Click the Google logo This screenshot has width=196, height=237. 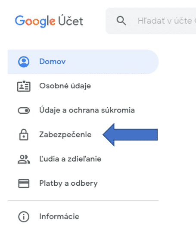[35, 21]
